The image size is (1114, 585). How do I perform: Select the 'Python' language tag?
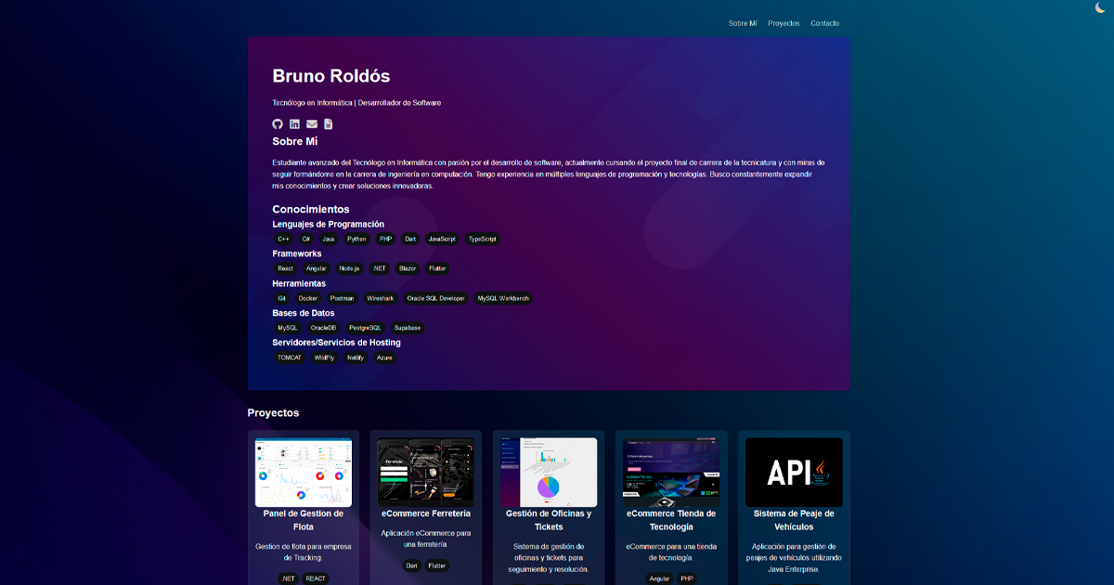coord(356,239)
